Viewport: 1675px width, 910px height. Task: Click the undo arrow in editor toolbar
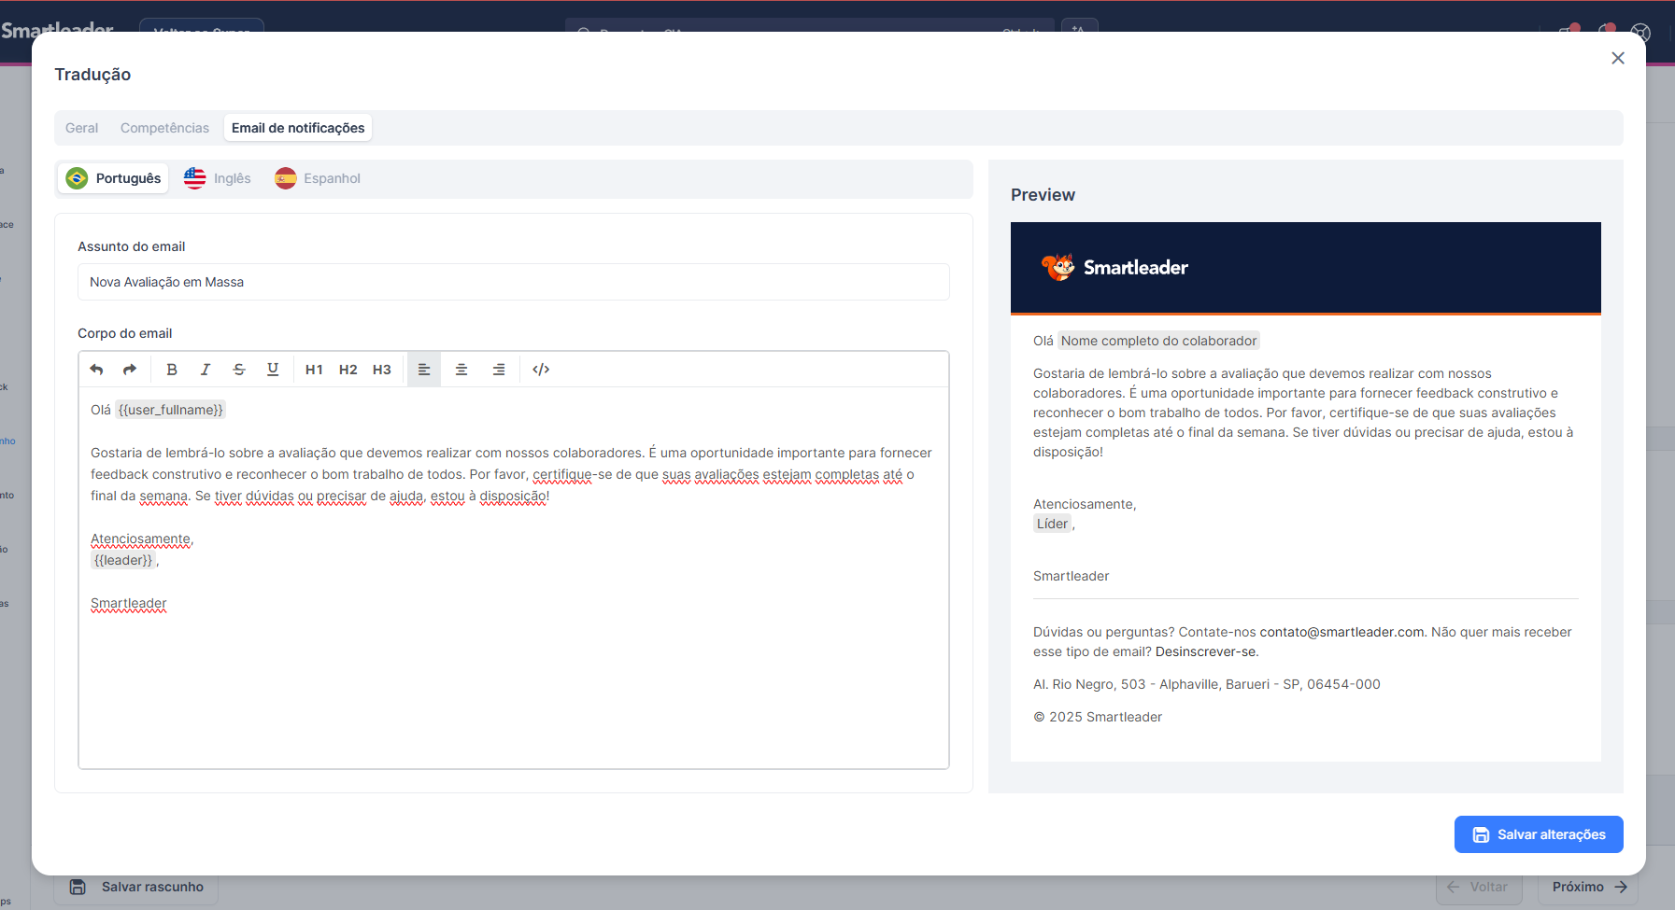pos(96,370)
